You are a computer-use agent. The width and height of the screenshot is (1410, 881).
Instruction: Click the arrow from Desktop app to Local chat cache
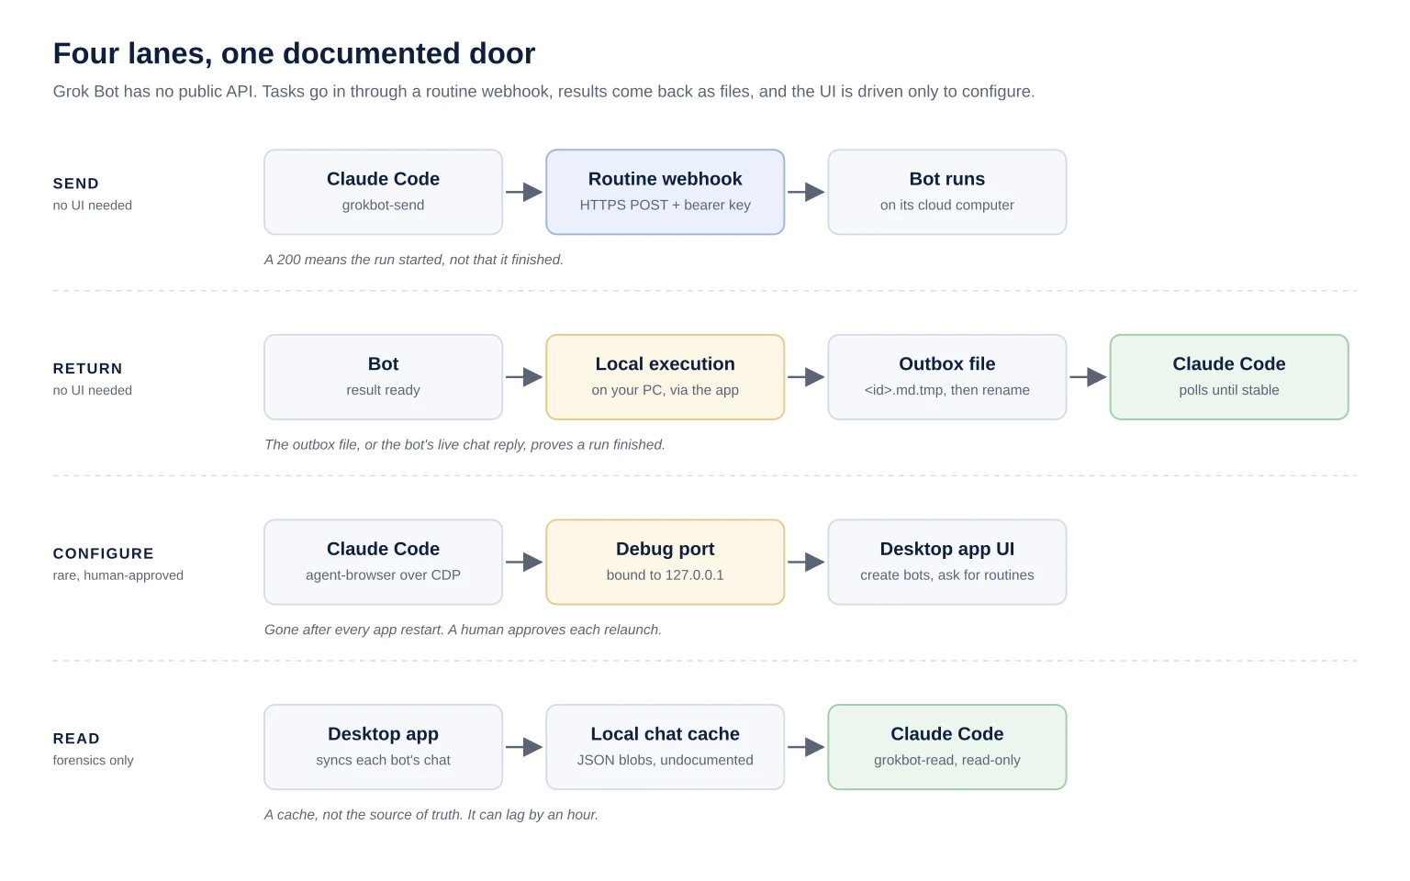(524, 747)
